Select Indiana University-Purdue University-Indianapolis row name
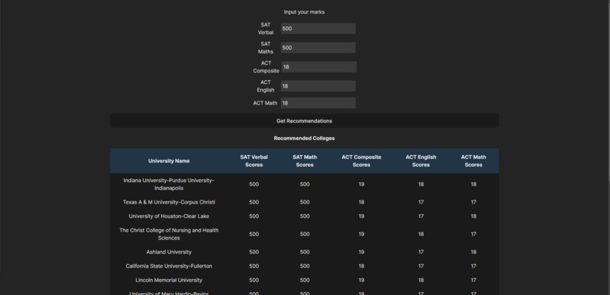The image size is (610, 295). 169,185
